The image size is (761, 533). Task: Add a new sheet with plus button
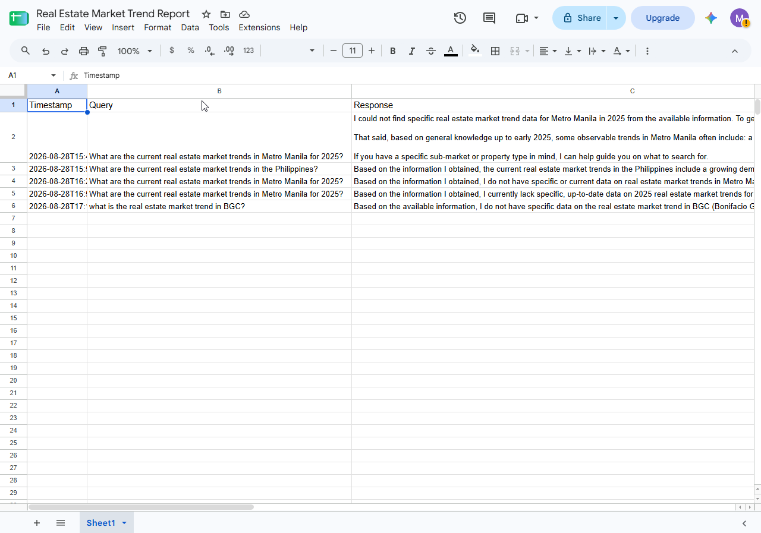pos(37,523)
